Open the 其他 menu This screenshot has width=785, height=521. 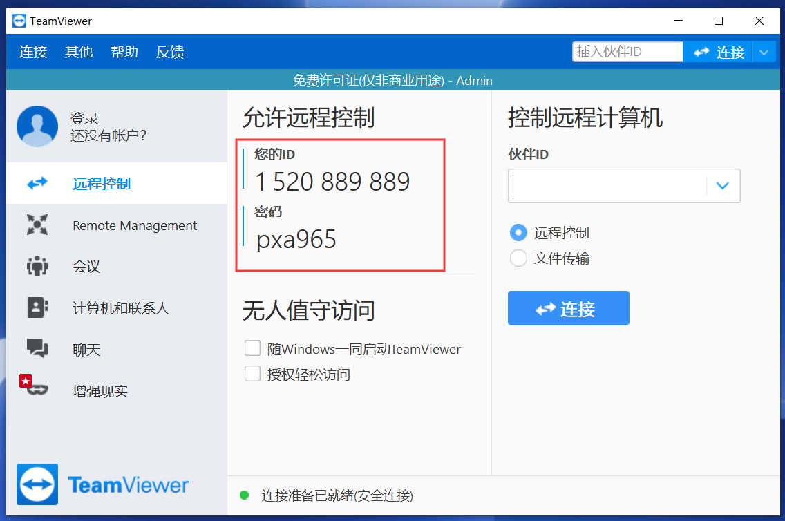pyautogui.click(x=79, y=52)
